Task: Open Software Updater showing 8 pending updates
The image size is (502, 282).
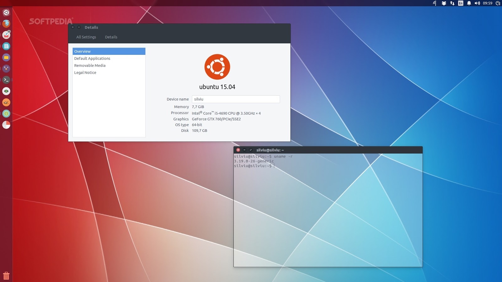Action: pyautogui.click(x=6, y=35)
